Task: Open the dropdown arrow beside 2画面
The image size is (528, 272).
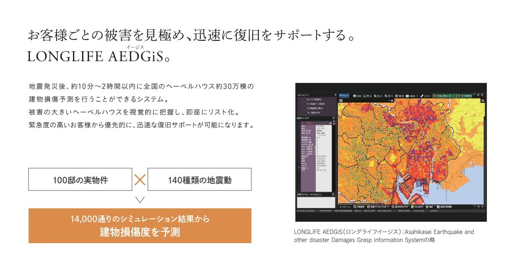Action: (x=417, y=96)
